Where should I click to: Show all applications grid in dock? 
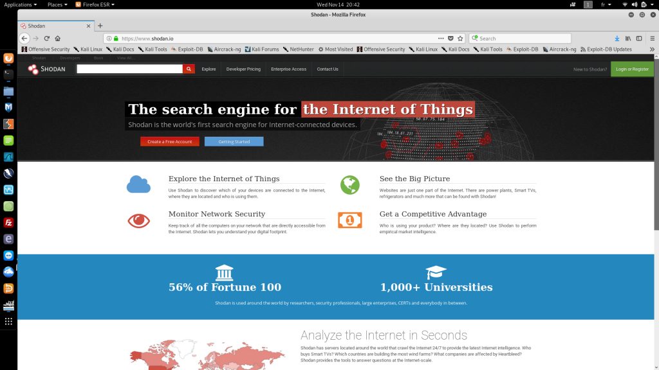(8, 321)
